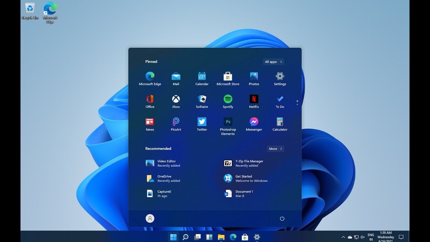Screen dimensions: 430x242
Task: Open the News app
Action: pyautogui.click(x=150, y=124)
